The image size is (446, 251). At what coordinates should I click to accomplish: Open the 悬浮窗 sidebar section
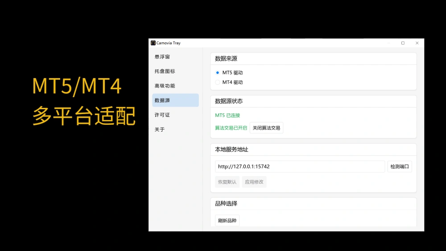[x=175, y=57]
